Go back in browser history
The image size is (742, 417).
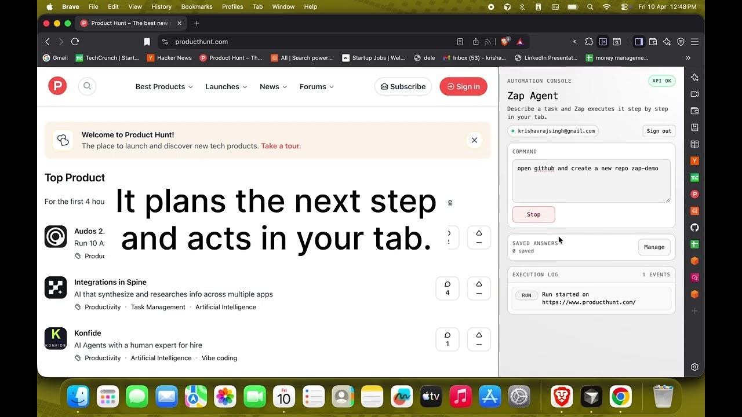click(x=48, y=42)
